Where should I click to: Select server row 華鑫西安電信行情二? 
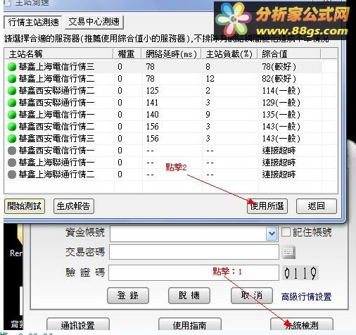[x=171, y=127]
